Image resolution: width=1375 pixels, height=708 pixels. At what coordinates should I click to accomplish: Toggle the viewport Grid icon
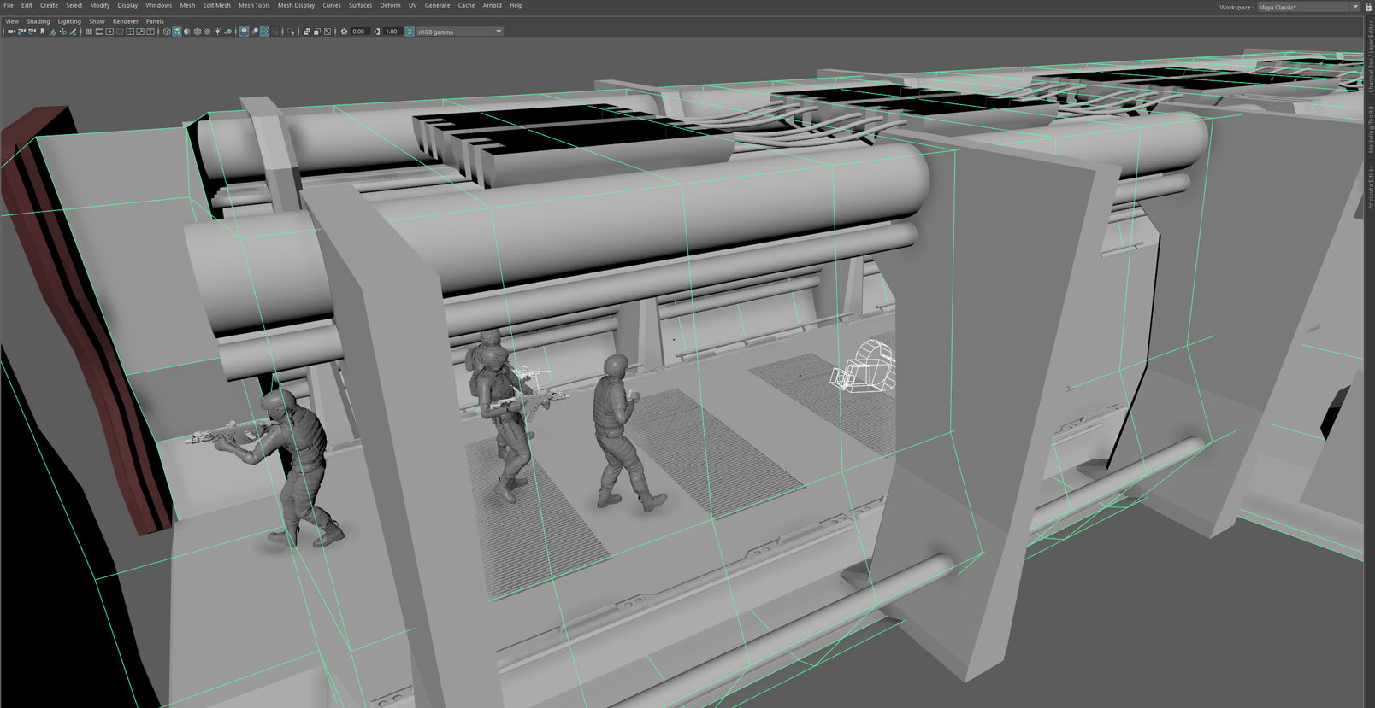coord(89,32)
